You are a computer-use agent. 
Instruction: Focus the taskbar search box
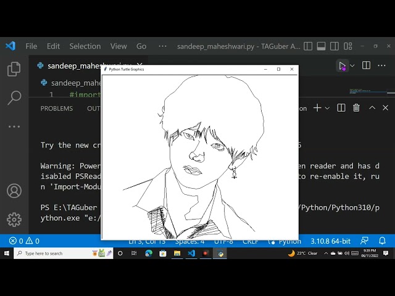tap(64, 253)
